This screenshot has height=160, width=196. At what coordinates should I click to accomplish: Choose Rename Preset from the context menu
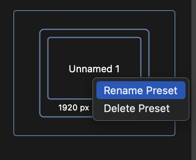141,90
